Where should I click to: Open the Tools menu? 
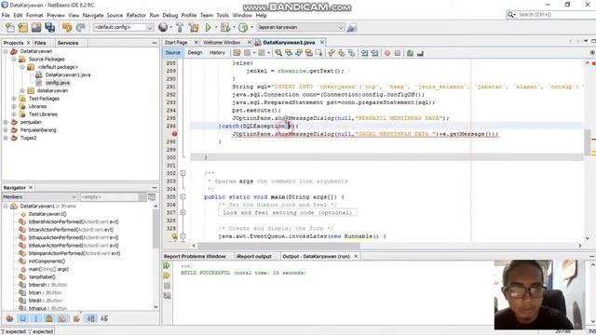(x=223, y=15)
